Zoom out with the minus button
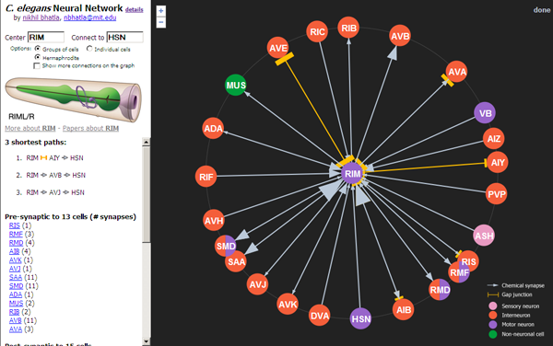Screen dimensions: 553x346 pyautogui.click(x=160, y=22)
